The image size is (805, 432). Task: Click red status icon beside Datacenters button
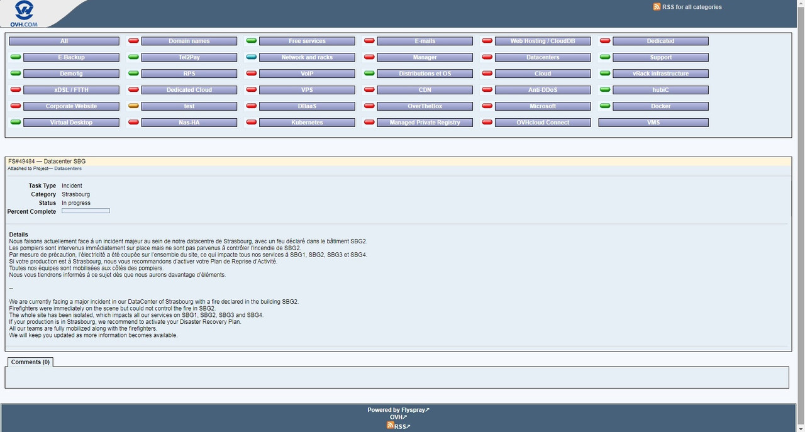(487, 57)
